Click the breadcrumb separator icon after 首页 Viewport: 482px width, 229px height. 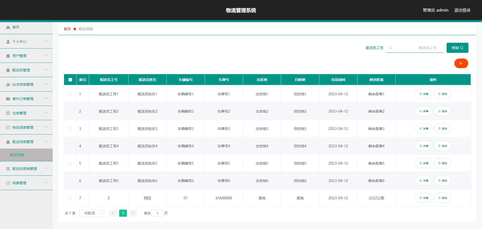click(75, 29)
